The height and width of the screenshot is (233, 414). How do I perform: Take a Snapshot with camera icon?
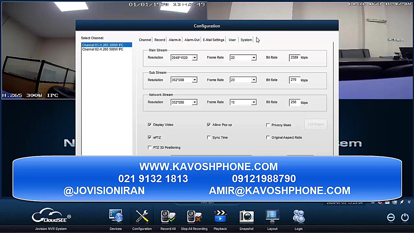click(x=247, y=216)
